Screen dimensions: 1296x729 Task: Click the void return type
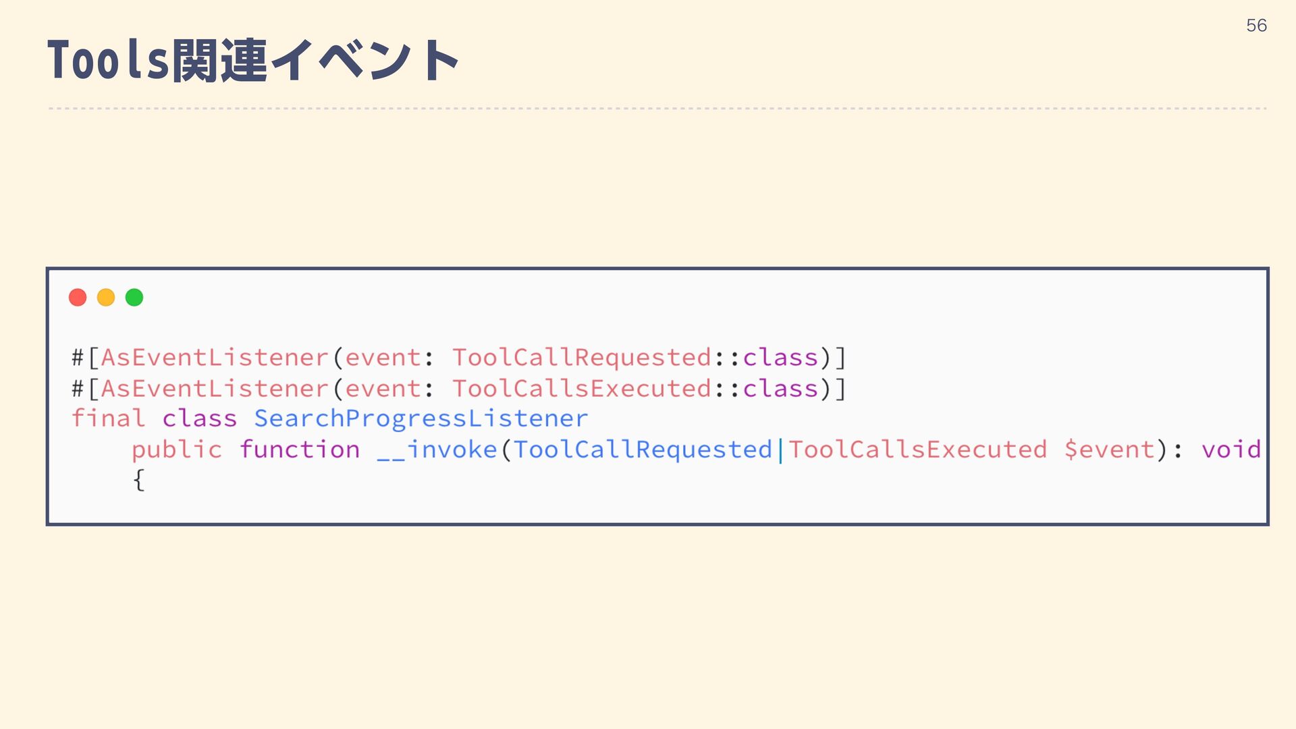click(1231, 450)
